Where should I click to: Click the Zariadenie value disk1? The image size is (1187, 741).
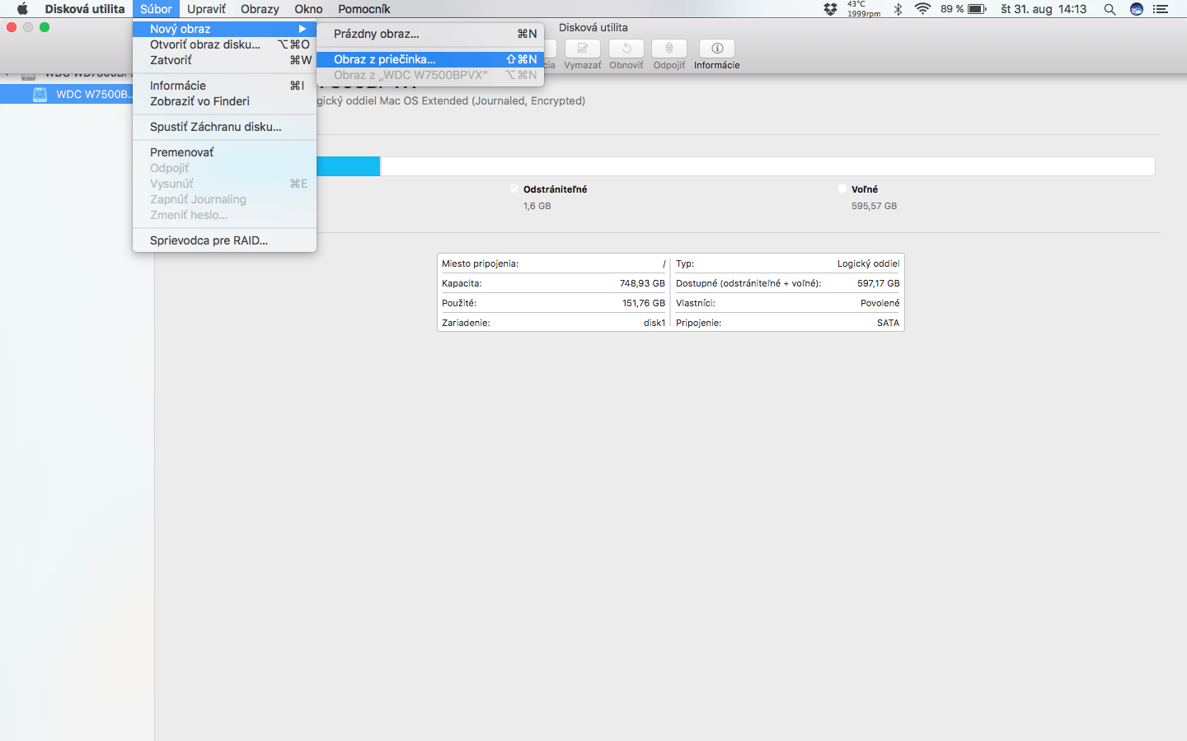pos(654,323)
